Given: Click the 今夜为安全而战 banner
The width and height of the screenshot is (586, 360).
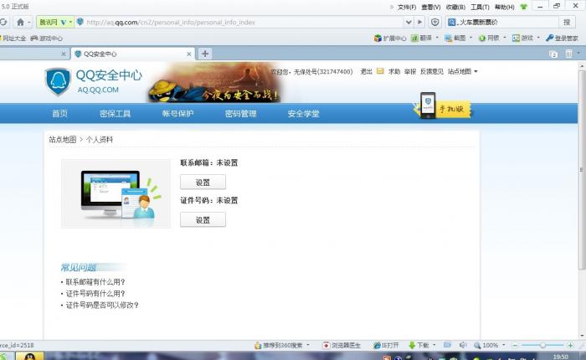Looking at the screenshot, I should (x=215, y=83).
